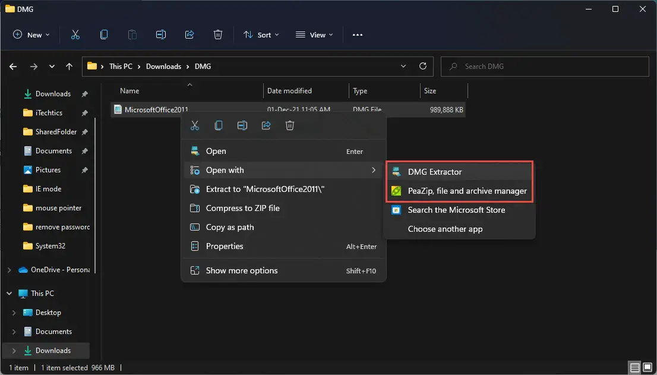
Task: Choose PeaZip, file and archive manager
Action: pyautogui.click(x=459, y=191)
